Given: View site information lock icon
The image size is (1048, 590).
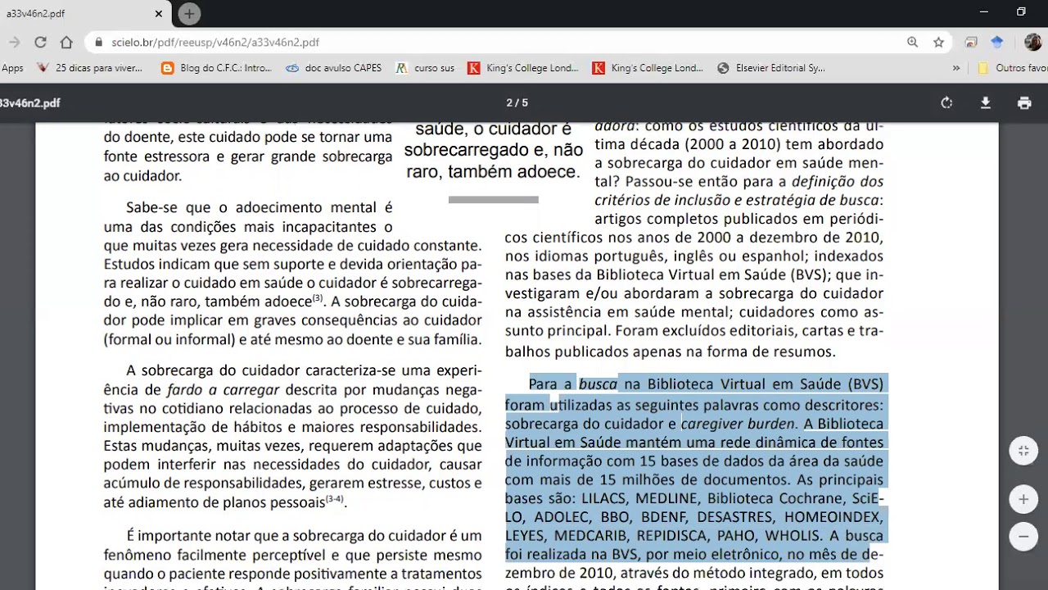Looking at the screenshot, I should (x=99, y=43).
